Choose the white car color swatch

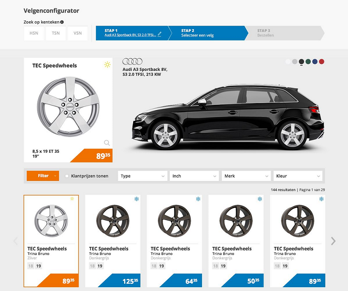point(288,62)
